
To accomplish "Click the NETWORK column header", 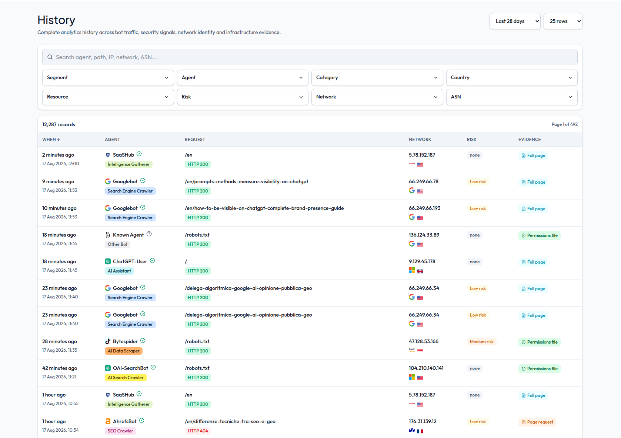I will click(420, 140).
